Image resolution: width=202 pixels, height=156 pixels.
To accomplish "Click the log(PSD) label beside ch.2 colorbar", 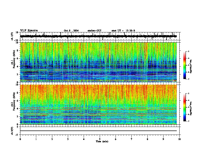I will 191,108.
